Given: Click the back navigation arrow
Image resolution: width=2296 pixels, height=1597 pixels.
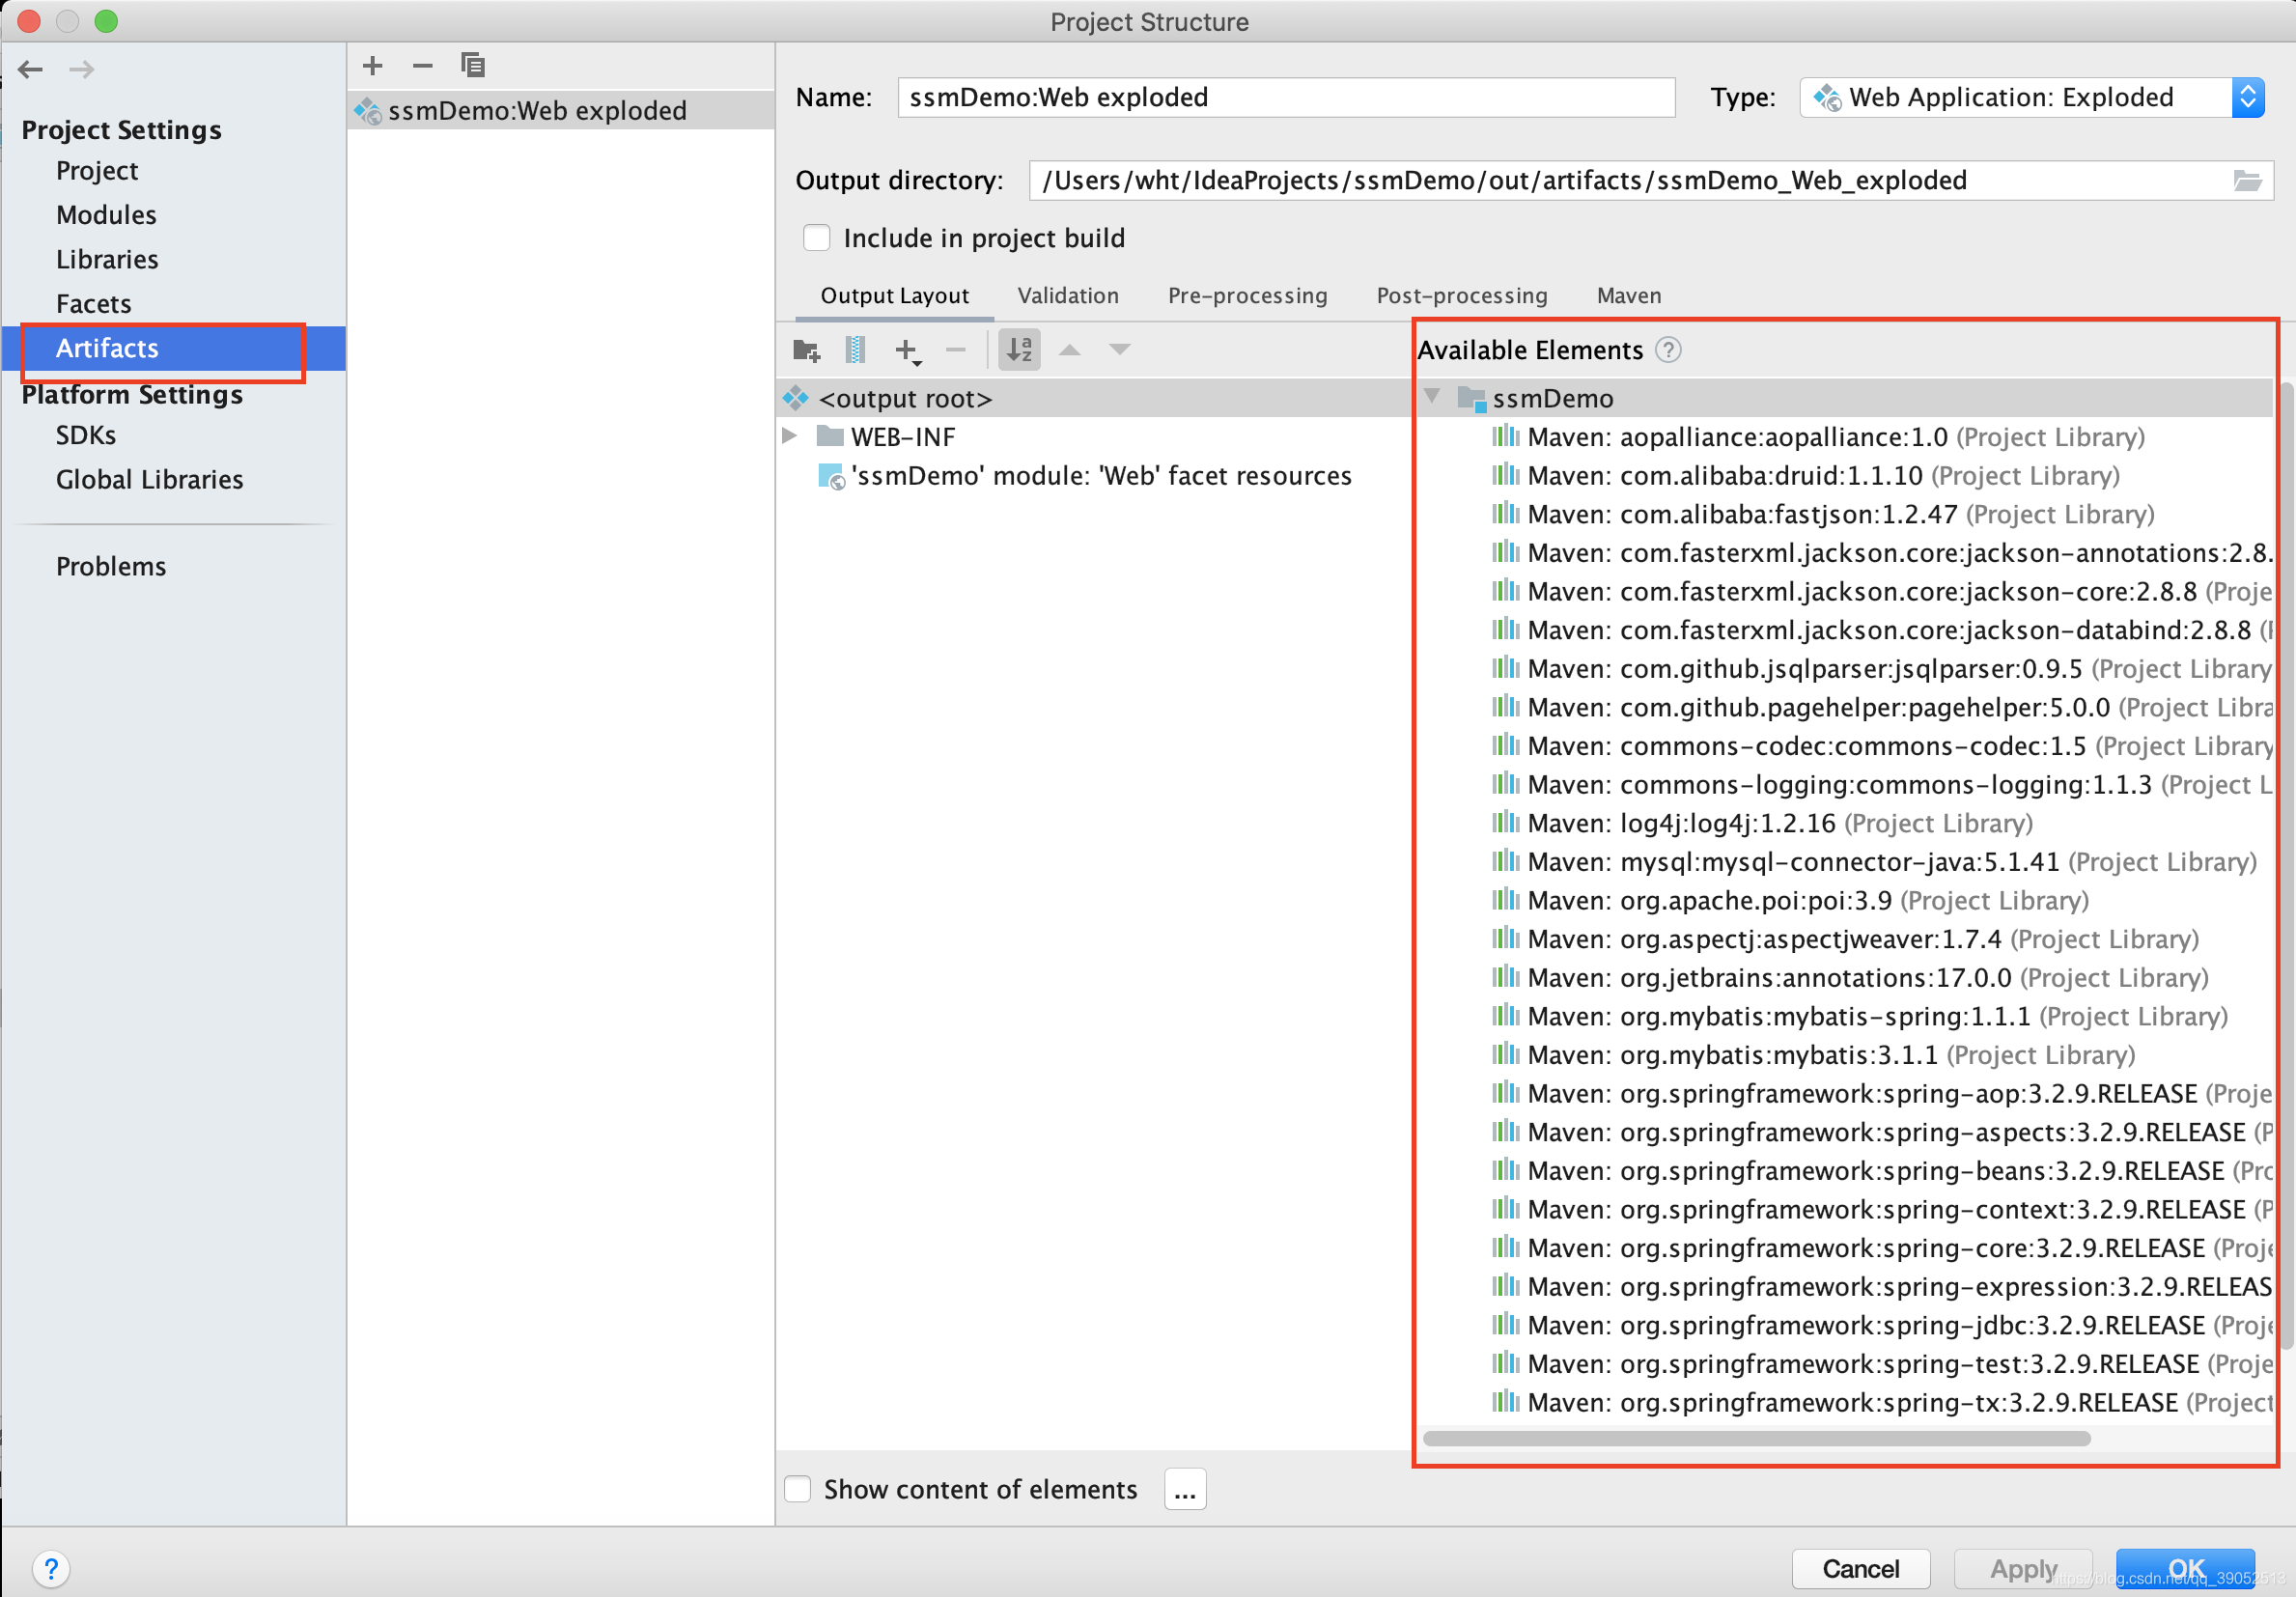Looking at the screenshot, I should click(30, 69).
